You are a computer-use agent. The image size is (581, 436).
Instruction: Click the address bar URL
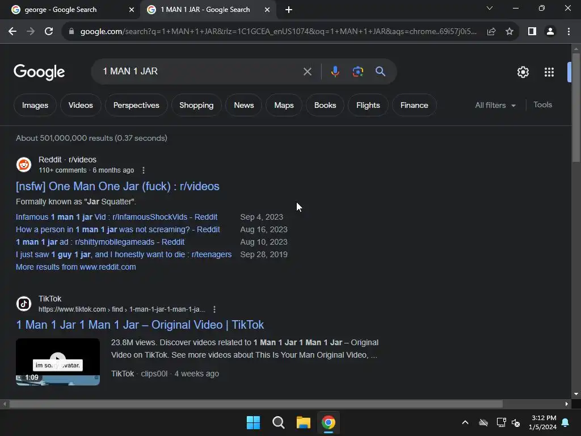[278, 32]
